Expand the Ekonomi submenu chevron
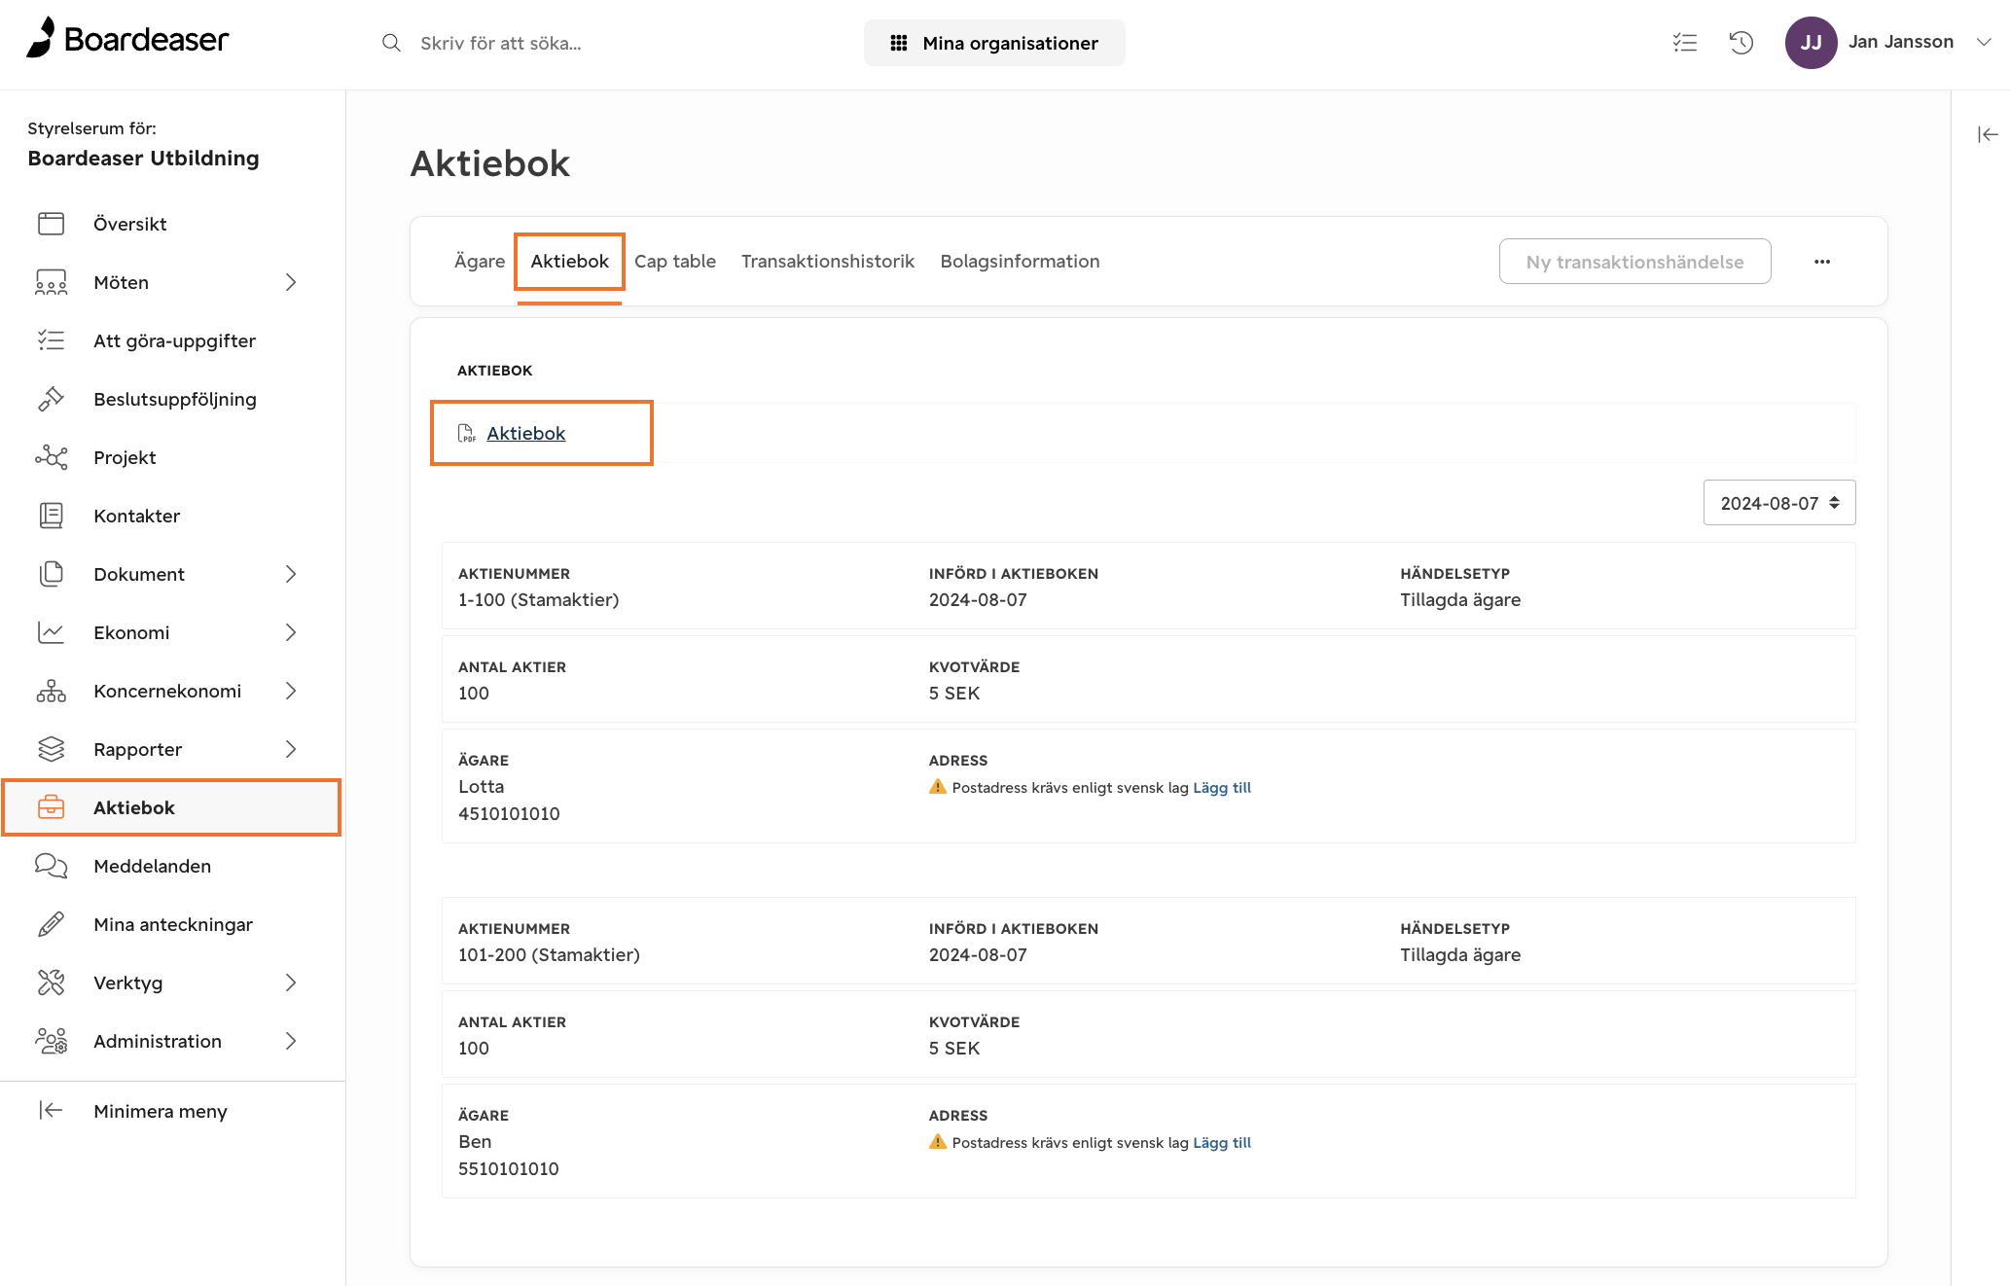This screenshot has width=2010, height=1286. click(x=291, y=632)
